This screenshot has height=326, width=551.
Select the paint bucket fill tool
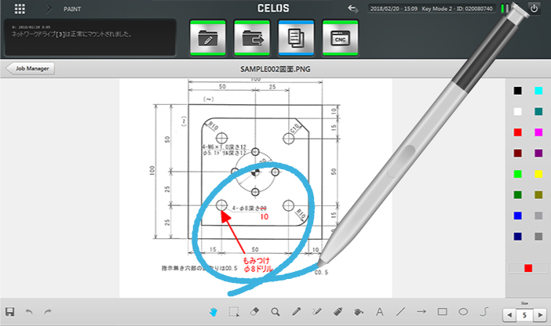tap(359, 312)
